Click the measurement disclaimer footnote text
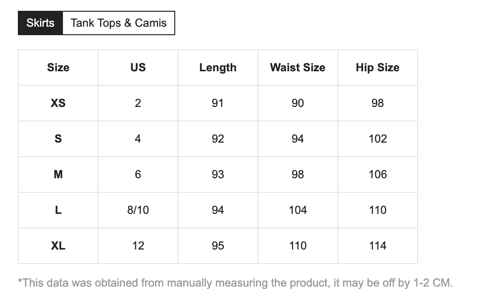Image resolution: width=482 pixels, height=303 pixels. pos(235,283)
